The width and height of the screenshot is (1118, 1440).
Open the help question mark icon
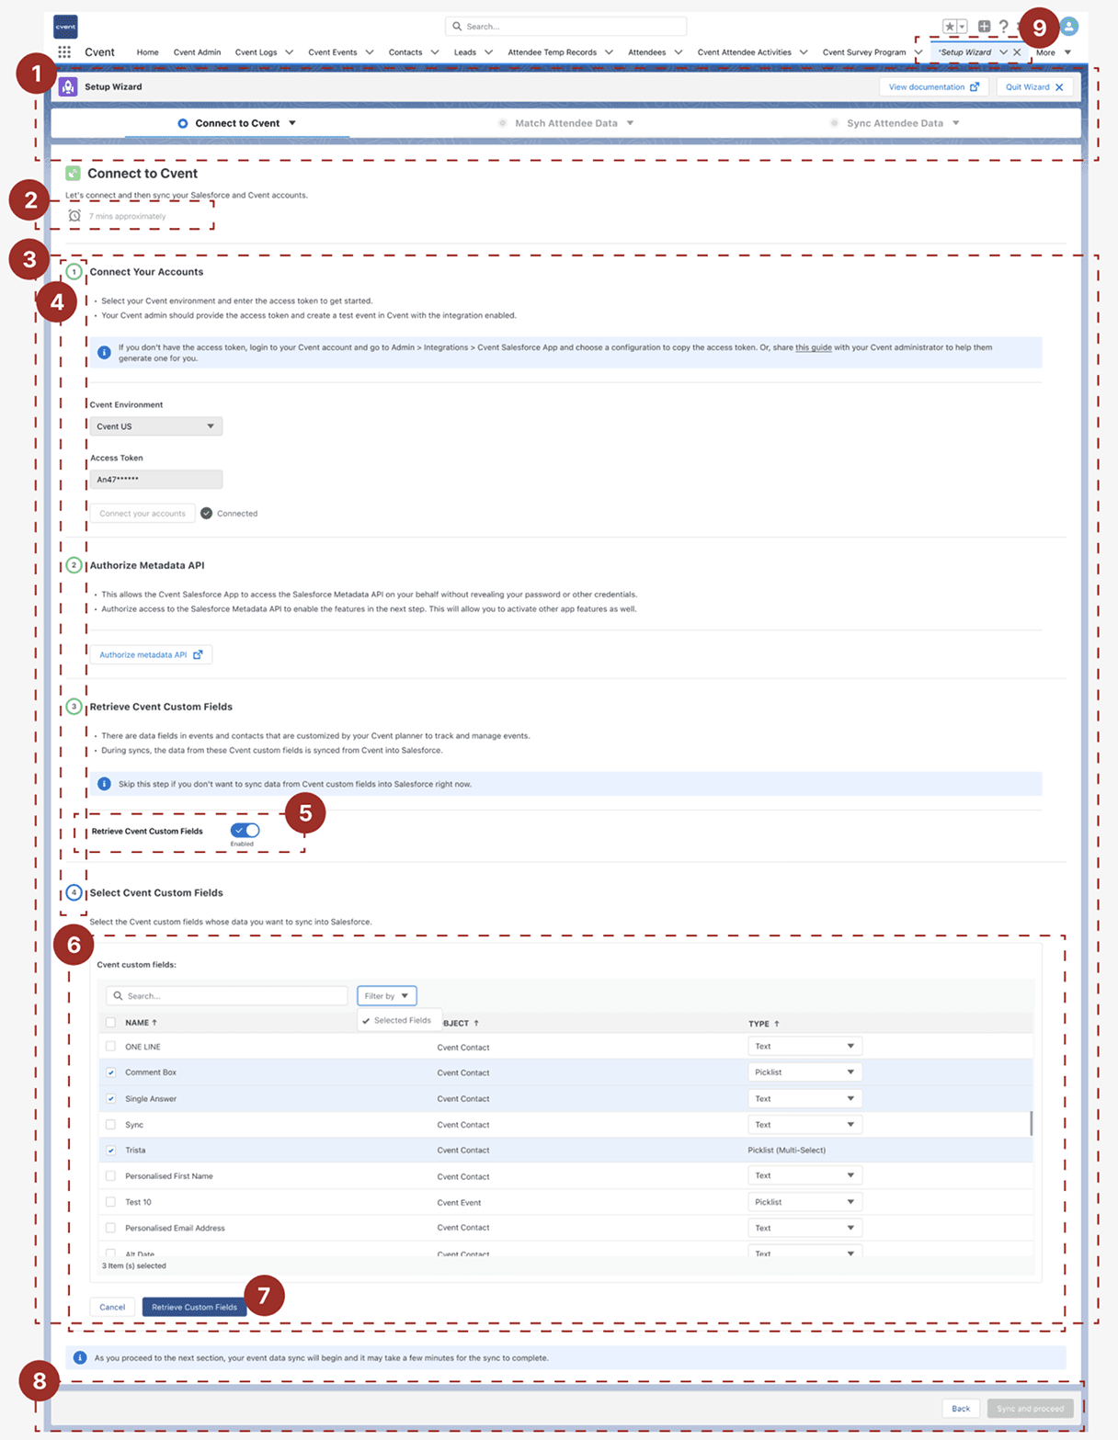[1003, 27]
